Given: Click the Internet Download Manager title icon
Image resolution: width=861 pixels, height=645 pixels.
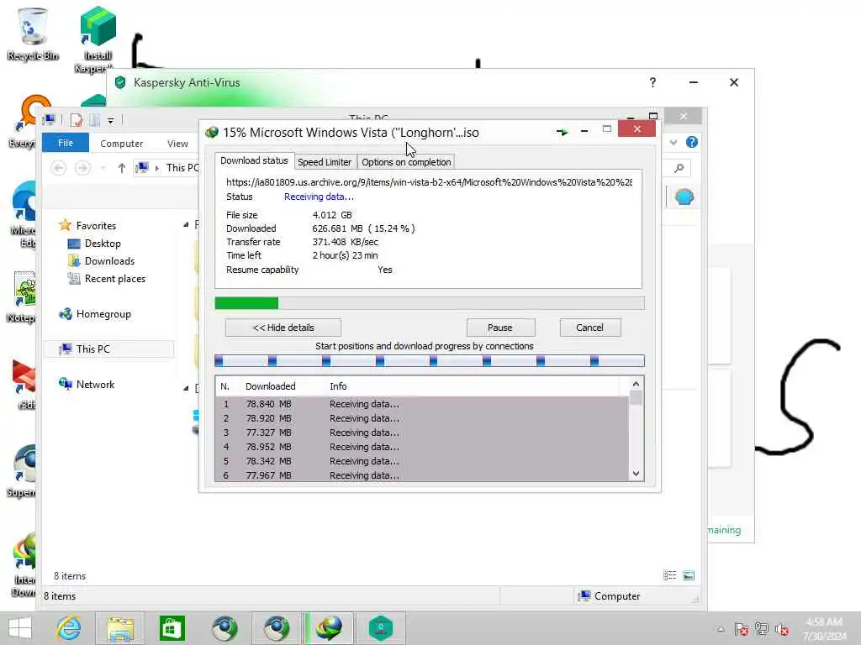Looking at the screenshot, I should [211, 132].
